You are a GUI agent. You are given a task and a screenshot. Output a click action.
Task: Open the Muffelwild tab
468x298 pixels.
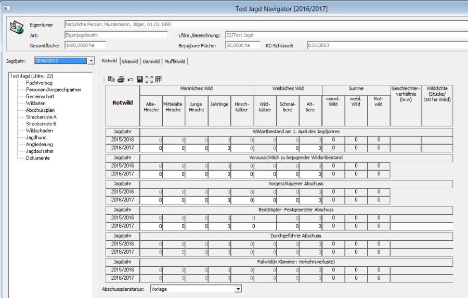175,61
